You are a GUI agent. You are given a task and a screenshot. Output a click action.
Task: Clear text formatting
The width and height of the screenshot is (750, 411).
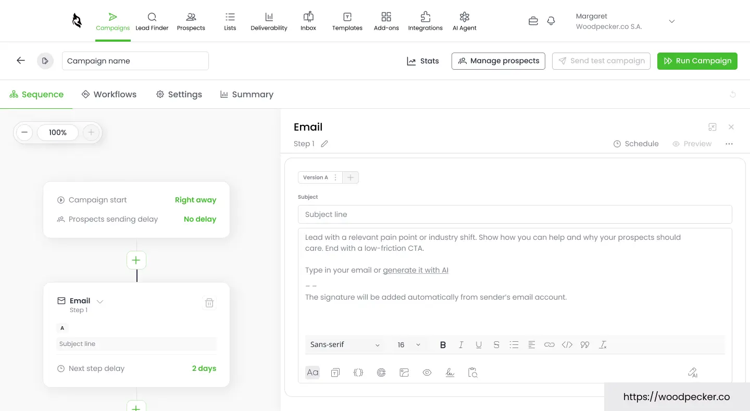(x=603, y=344)
